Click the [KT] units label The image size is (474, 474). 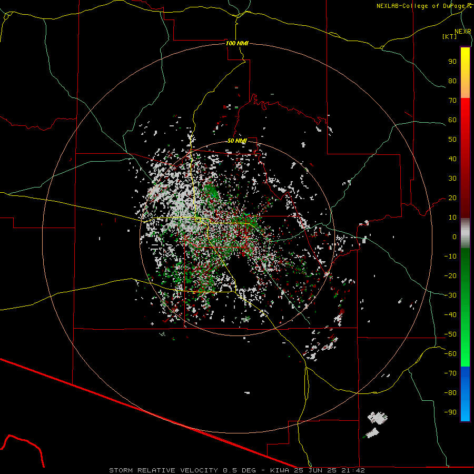450,36
